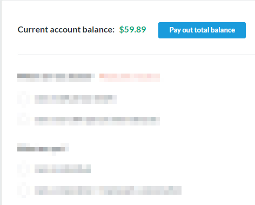255x205 pixels.
Task: Click the second blurred dark section heading
Action: click(x=43, y=149)
